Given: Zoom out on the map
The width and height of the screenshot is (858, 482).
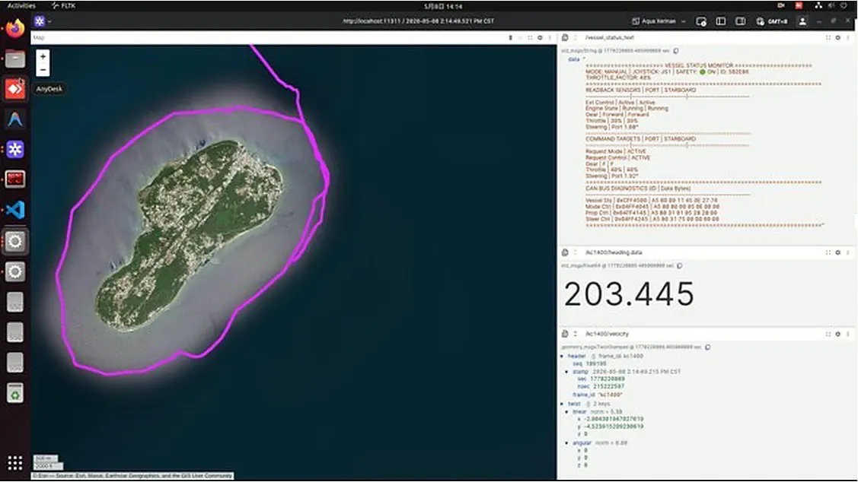Looking at the screenshot, I should 43,70.
